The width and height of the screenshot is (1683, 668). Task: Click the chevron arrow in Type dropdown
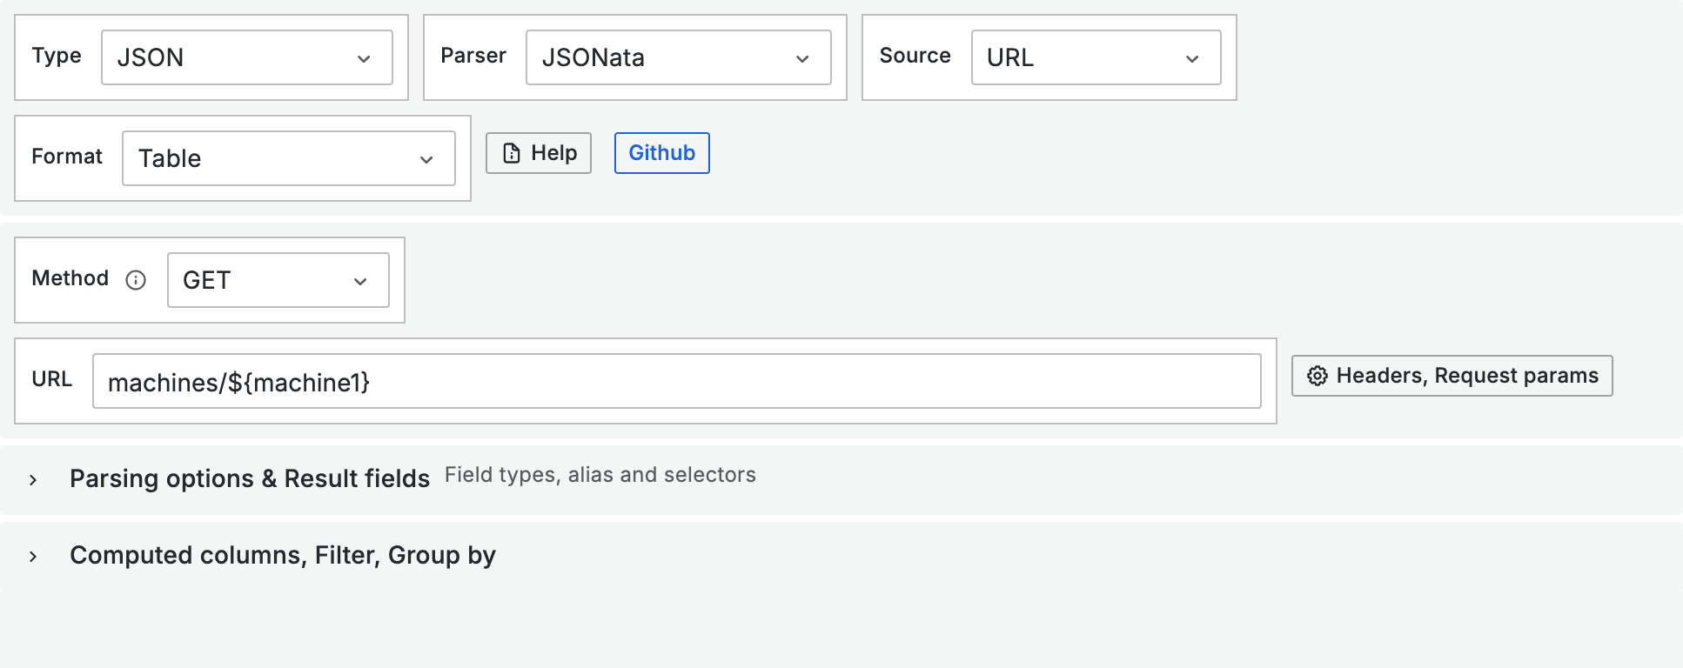coord(364,58)
